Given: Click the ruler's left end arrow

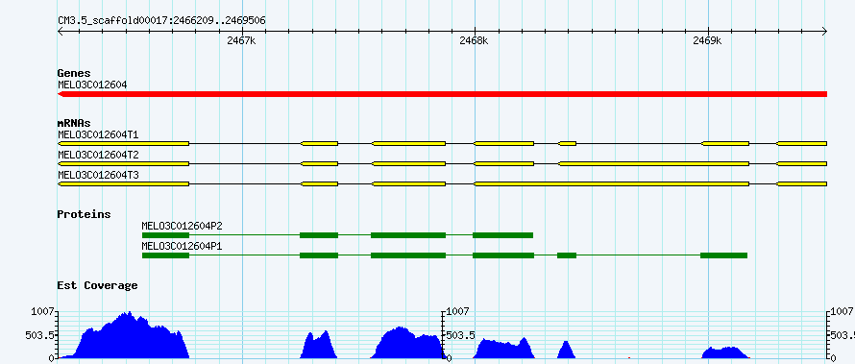Looking at the screenshot, I should (60, 32).
